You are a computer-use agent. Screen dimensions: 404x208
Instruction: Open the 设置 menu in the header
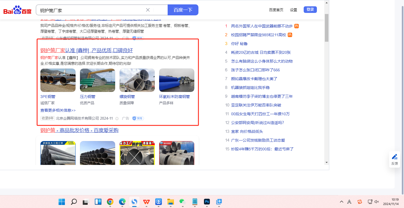(294, 10)
